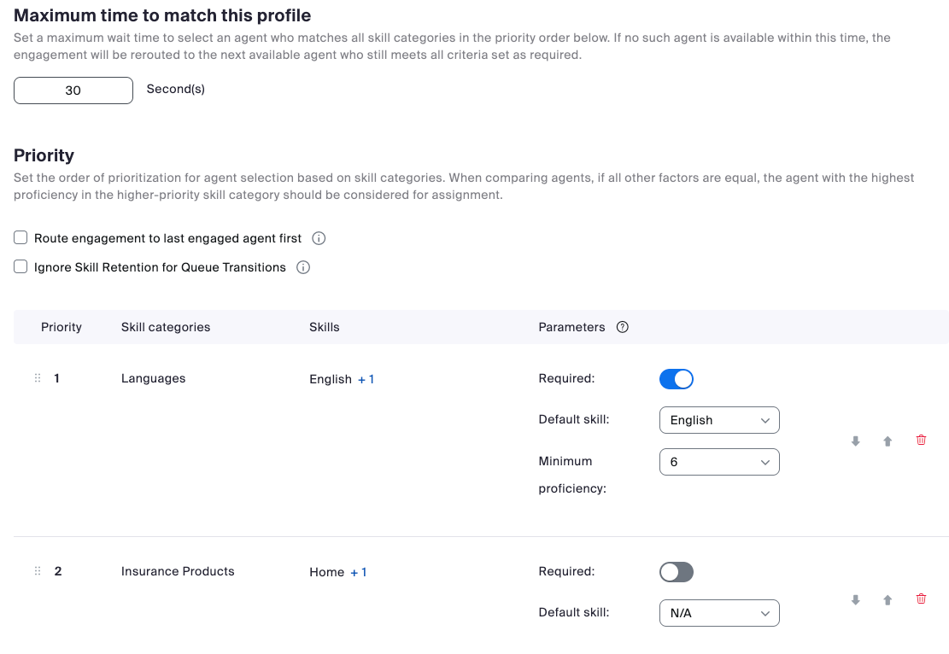Open Parameters help tooltip icon
949x654 pixels.
pyautogui.click(x=623, y=327)
